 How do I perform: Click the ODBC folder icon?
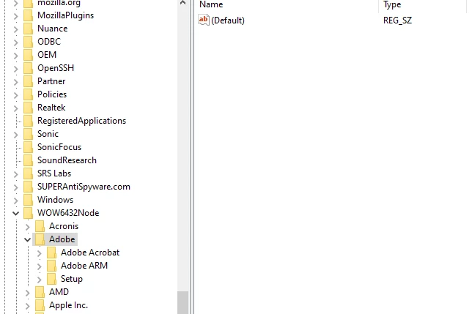(28, 42)
